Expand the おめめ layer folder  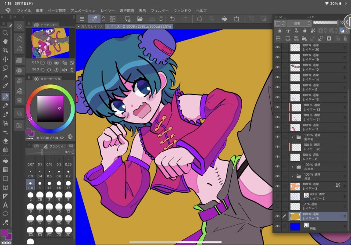coord(292,166)
